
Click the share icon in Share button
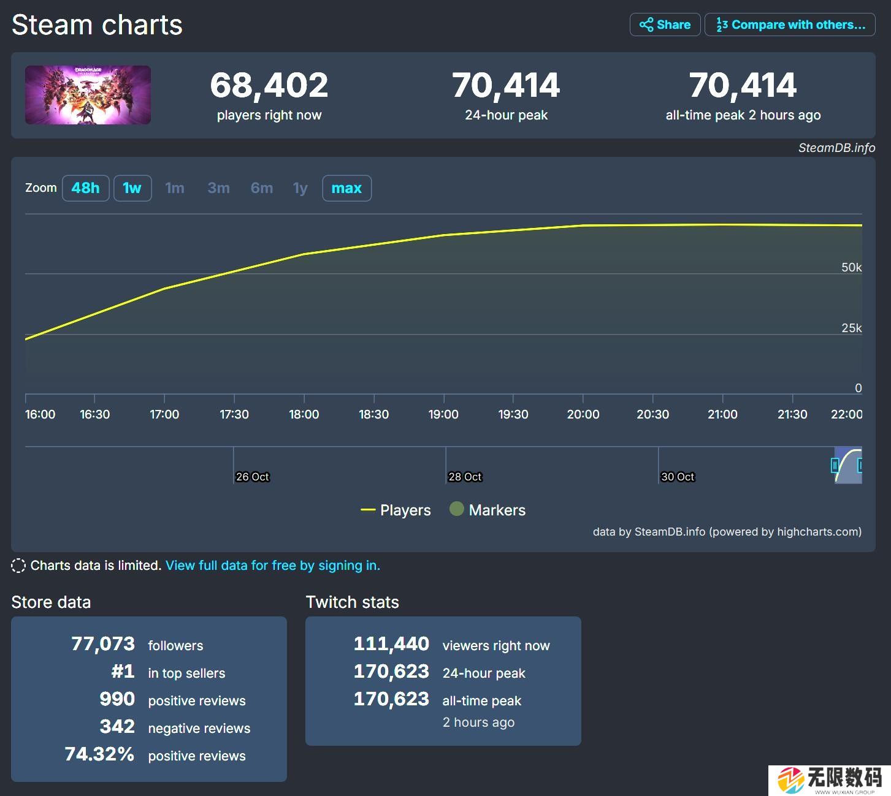646,25
